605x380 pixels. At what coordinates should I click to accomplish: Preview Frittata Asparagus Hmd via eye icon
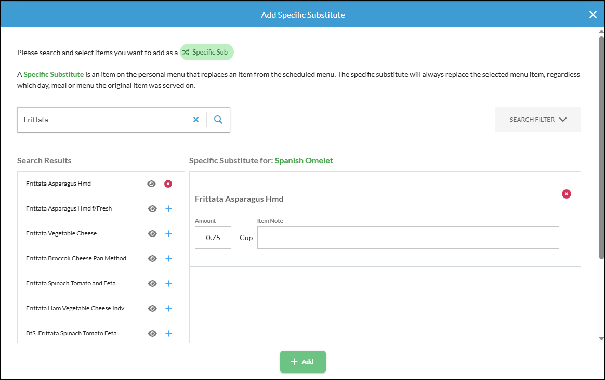pos(151,184)
